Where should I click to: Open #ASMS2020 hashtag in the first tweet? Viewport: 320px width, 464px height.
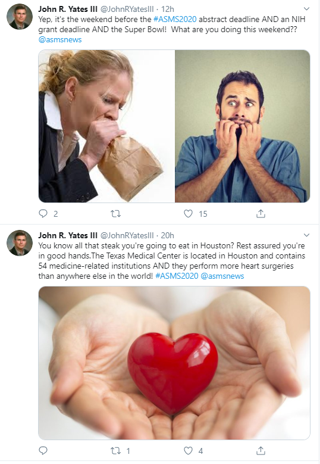tap(175, 19)
